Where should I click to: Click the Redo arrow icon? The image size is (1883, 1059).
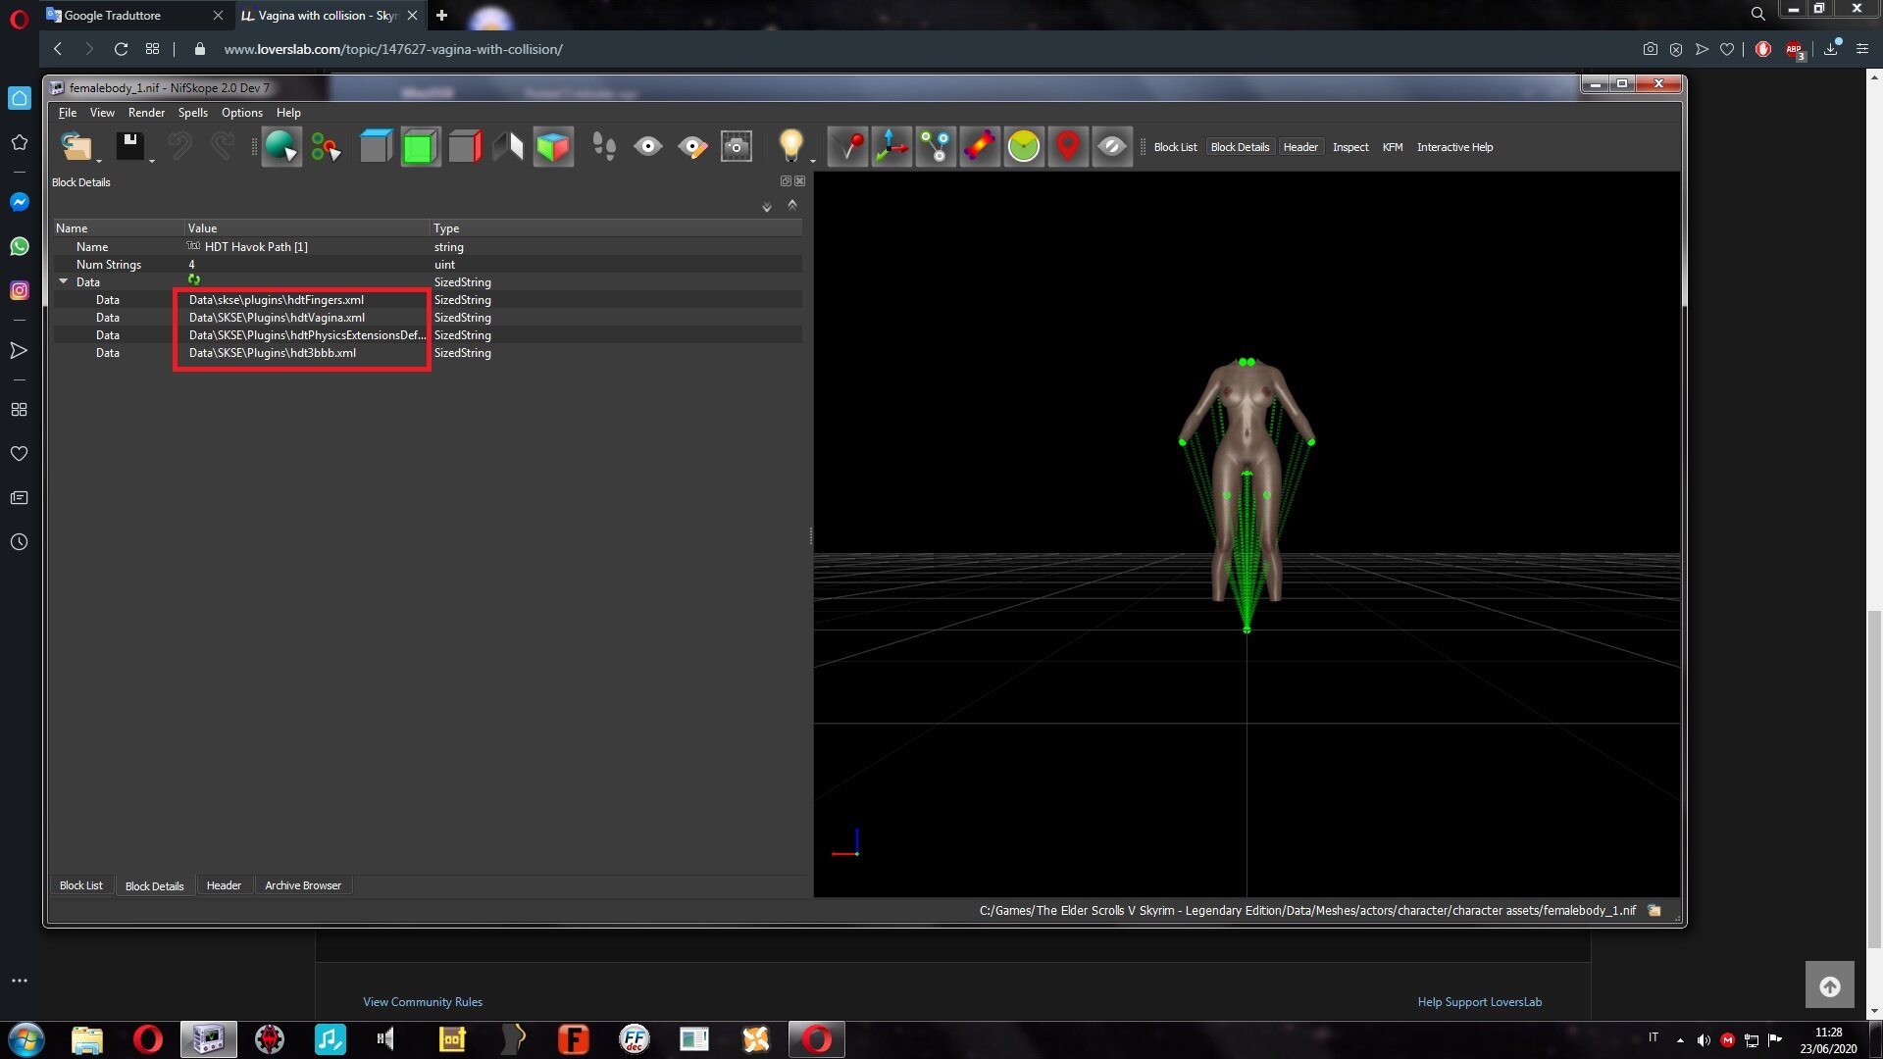223,146
